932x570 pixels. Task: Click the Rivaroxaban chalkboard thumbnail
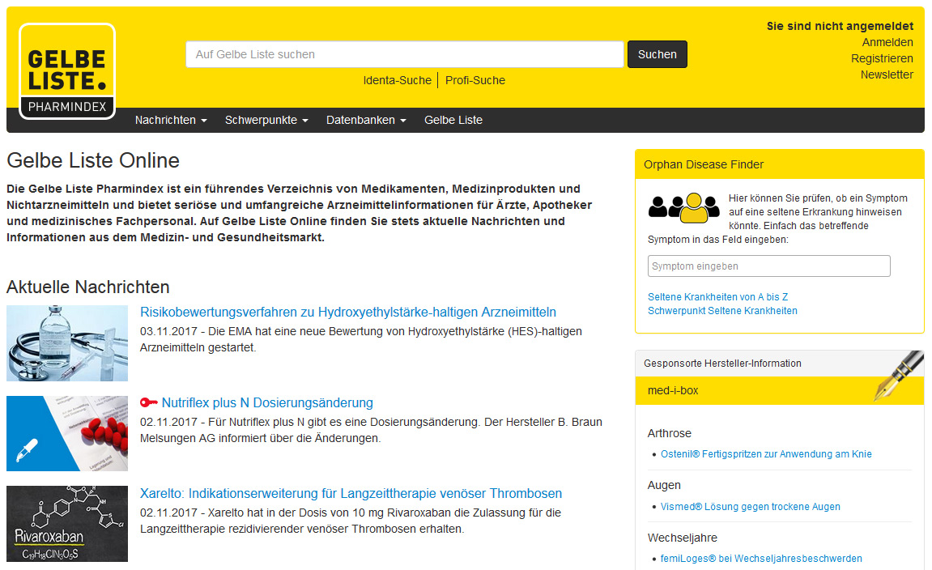[67, 524]
